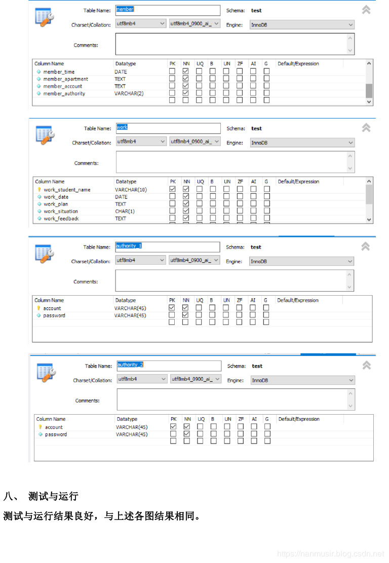Screen dimensions: 389x563
Task: Open charset dropdown for authority_2 table
Action: click(x=142, y=379)
